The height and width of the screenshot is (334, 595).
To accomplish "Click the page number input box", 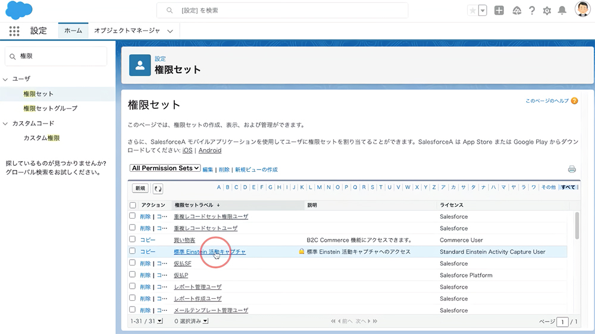I will [562, 322].
